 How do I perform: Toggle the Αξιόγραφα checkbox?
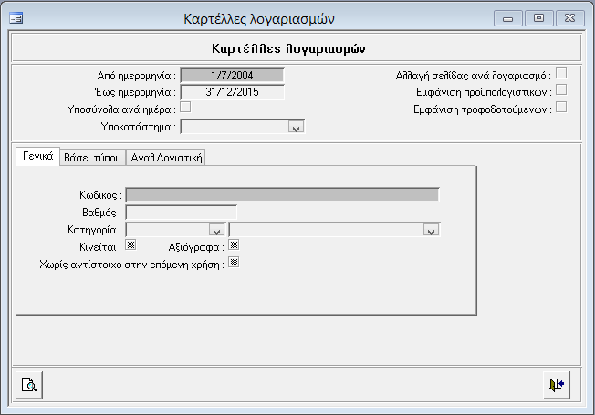(x=234, y=244)
